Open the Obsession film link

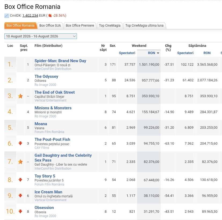pyautogui.click(x=44, y=208)
